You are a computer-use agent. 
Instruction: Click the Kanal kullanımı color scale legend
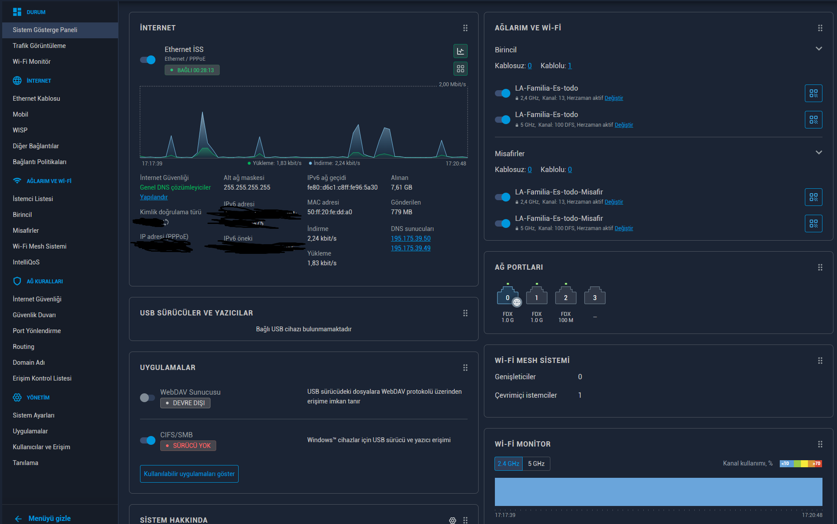[x=801, y=464]
